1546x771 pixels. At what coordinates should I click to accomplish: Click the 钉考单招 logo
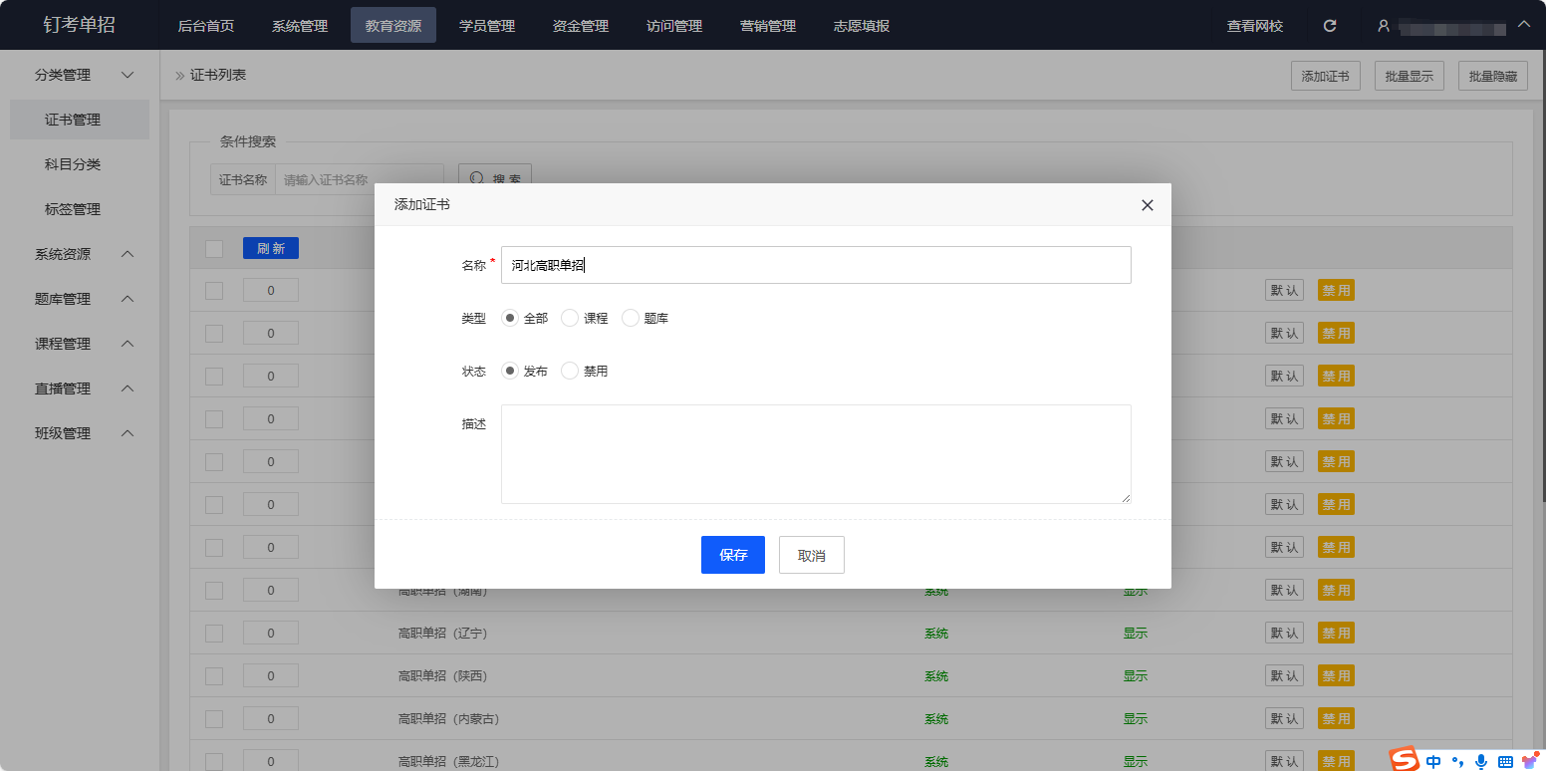pyautogui.click(x=80, y=25)
